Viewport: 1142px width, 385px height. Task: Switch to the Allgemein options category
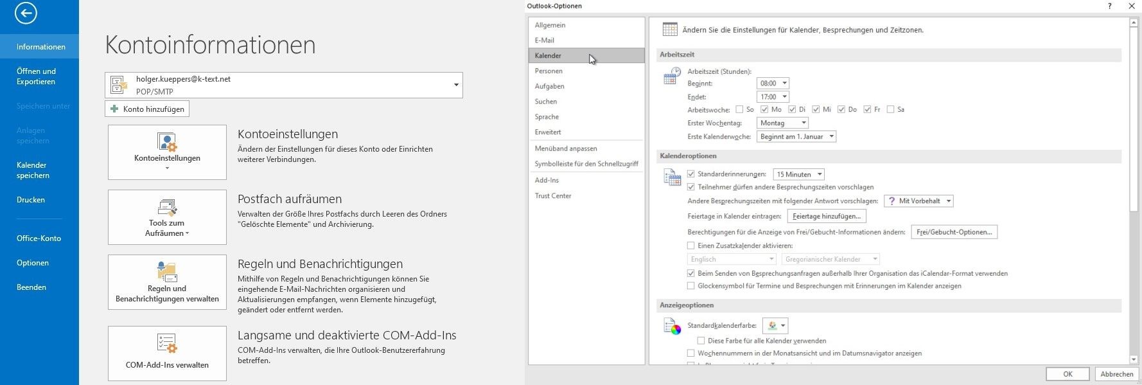pyautogui.click(x=586, y=25)
